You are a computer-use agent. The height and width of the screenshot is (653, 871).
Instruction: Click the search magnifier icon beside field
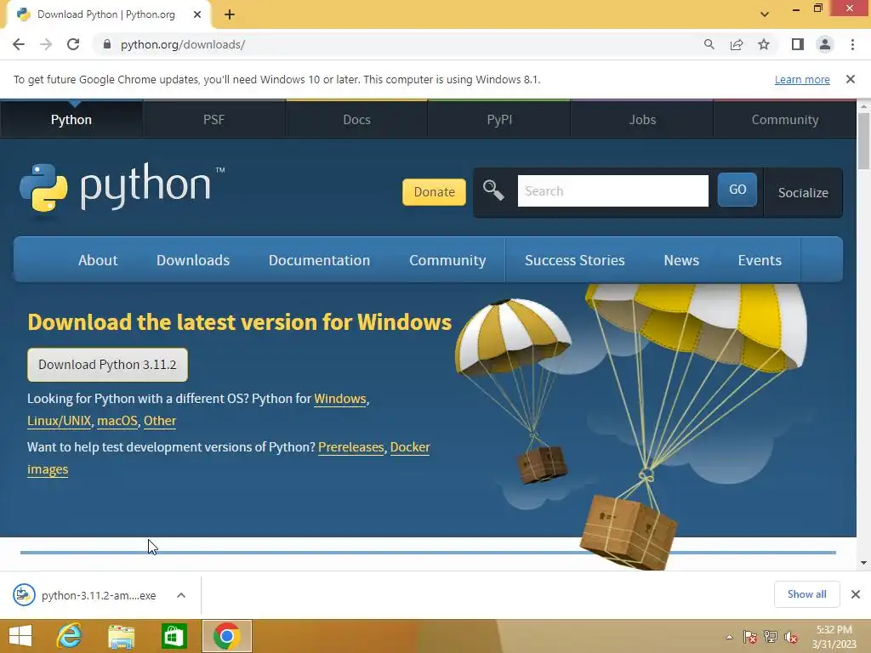[x=493, y=190]
